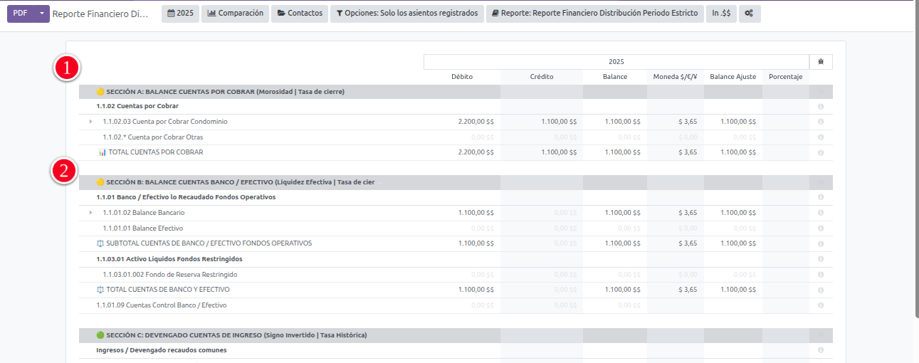
Task: Open the 2025 date filter
Action: (x=180, y=14)
